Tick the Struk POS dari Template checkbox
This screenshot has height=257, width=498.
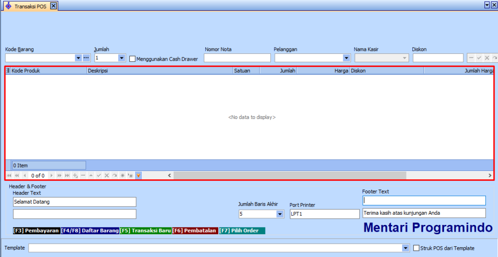click(416, 248)
